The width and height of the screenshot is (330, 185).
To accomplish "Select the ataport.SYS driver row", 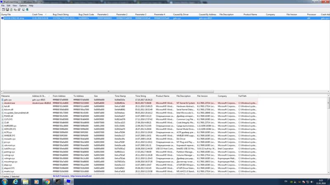I will point(129,168).
